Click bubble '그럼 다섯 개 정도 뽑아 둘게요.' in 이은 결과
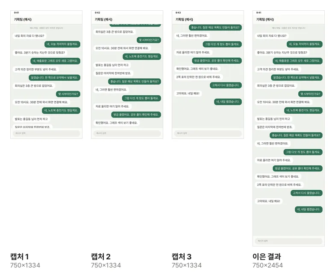 pos(303,152)
